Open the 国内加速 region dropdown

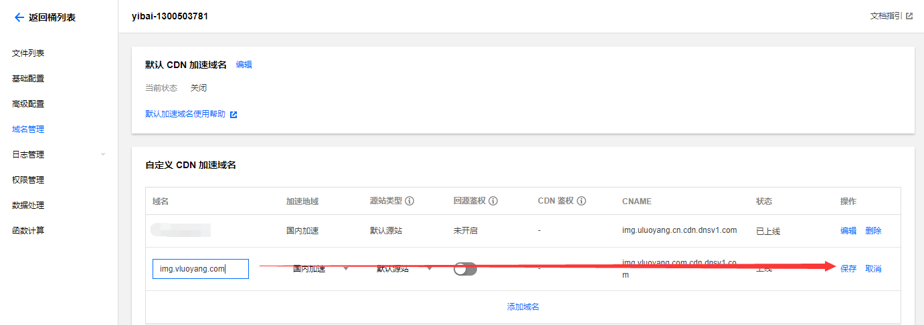coord(321,269)
